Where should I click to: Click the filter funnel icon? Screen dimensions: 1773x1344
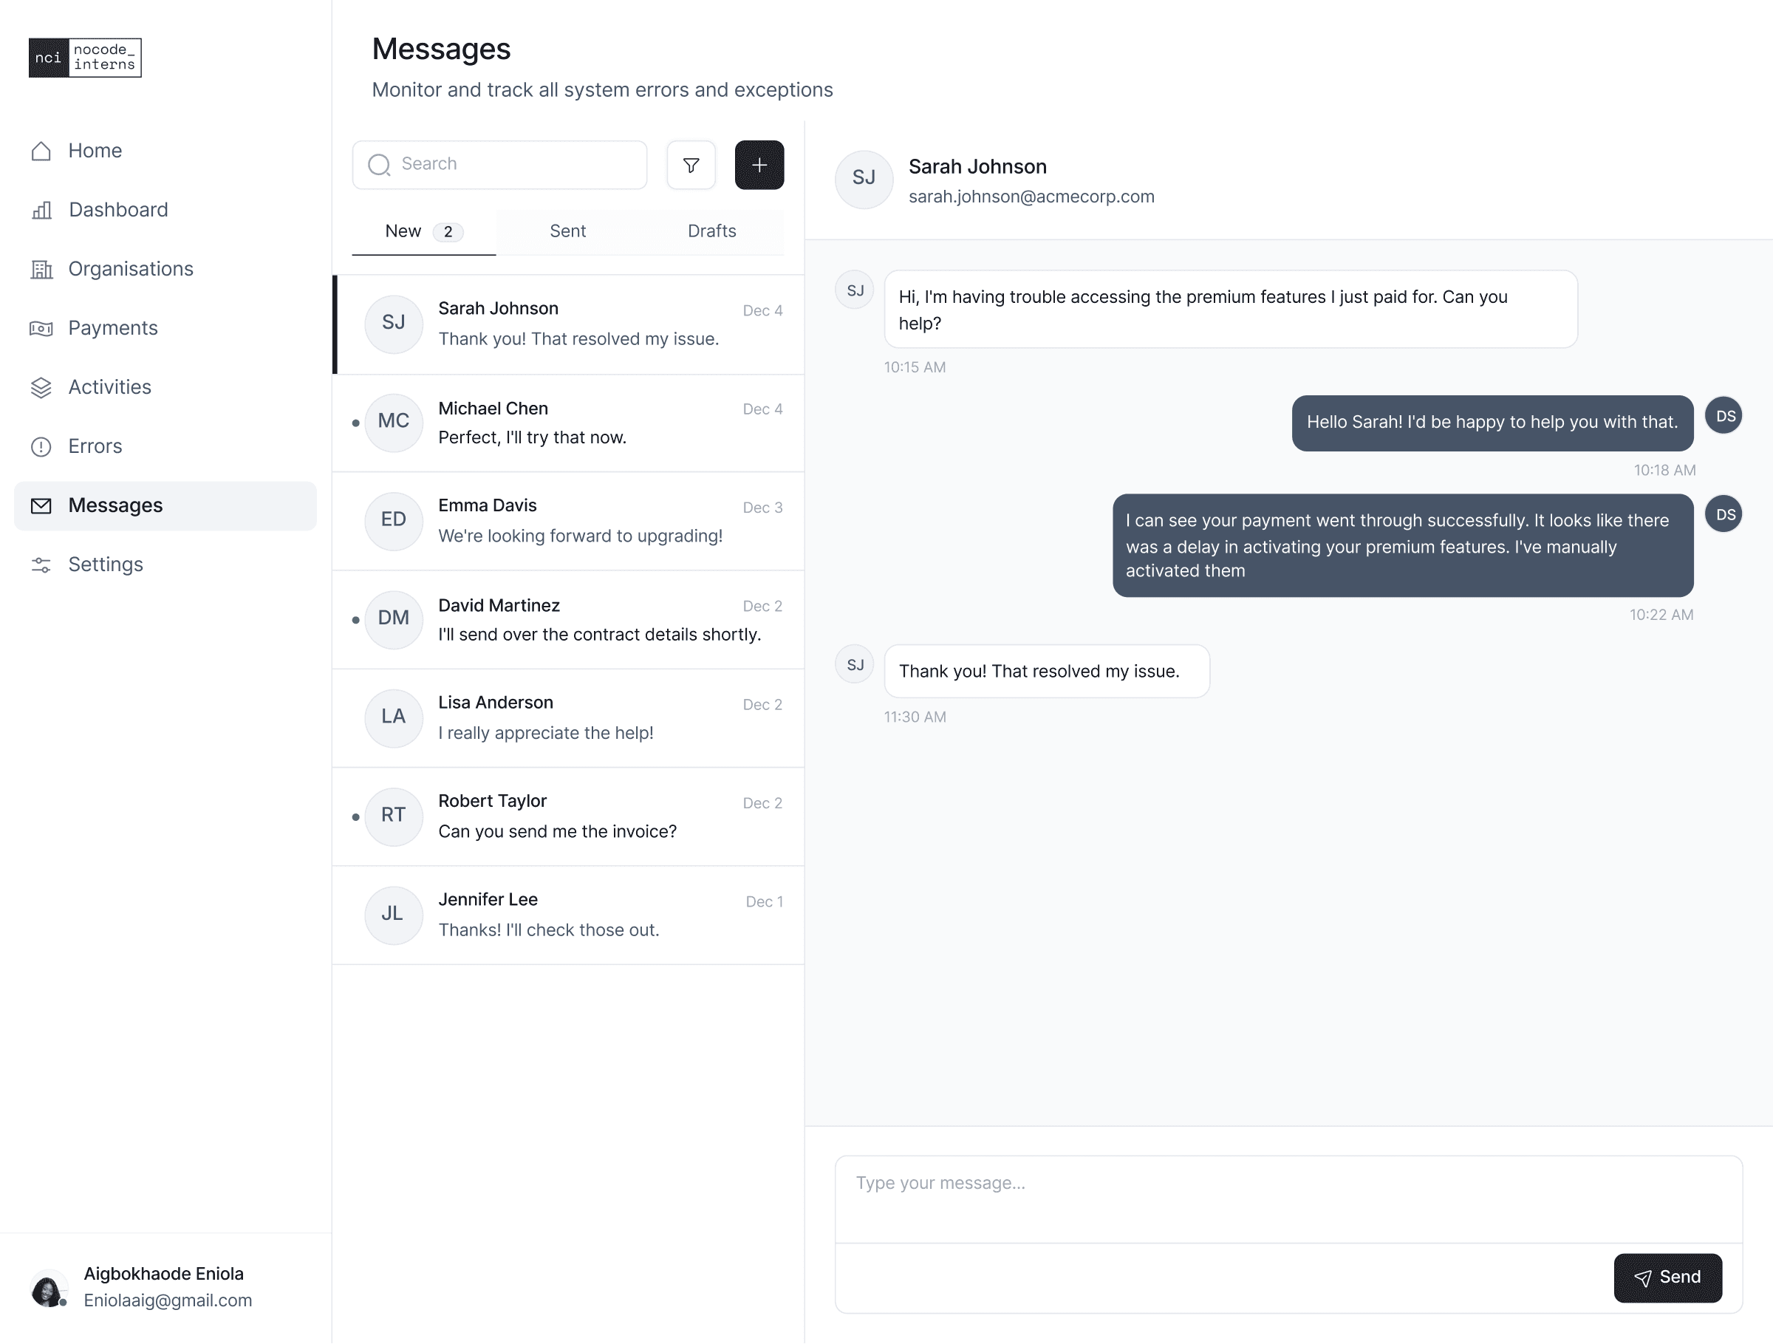690,165
